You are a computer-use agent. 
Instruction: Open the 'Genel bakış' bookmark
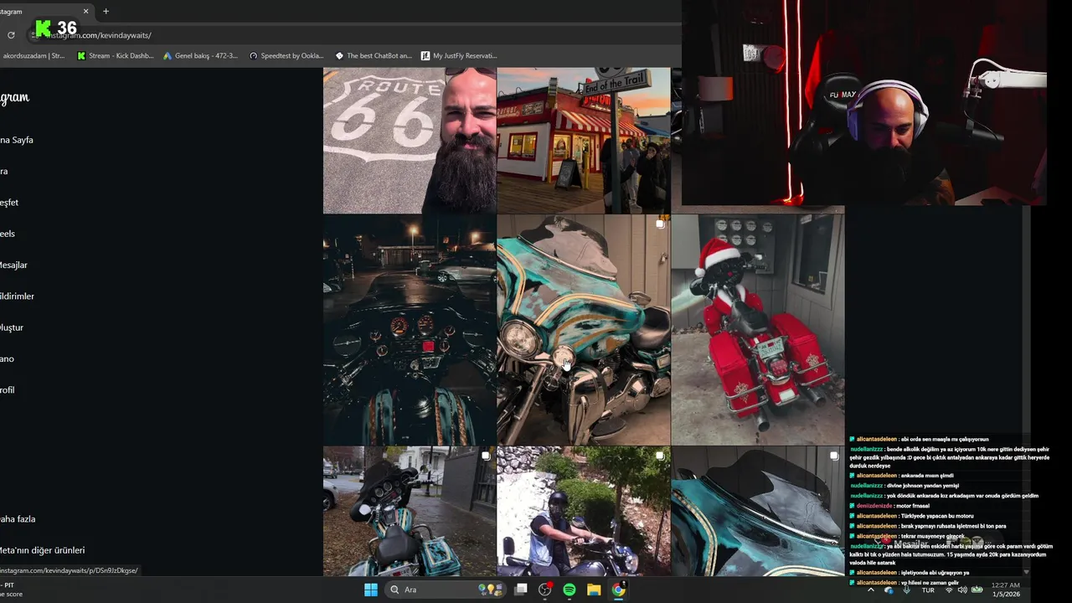pos(200,56)
